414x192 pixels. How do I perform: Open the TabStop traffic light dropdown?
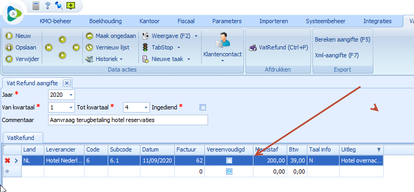162,47
